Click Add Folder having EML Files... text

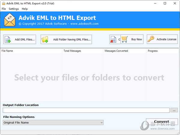(72, 39)
